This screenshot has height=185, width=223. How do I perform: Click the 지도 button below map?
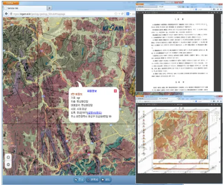[x=106, y=180]
